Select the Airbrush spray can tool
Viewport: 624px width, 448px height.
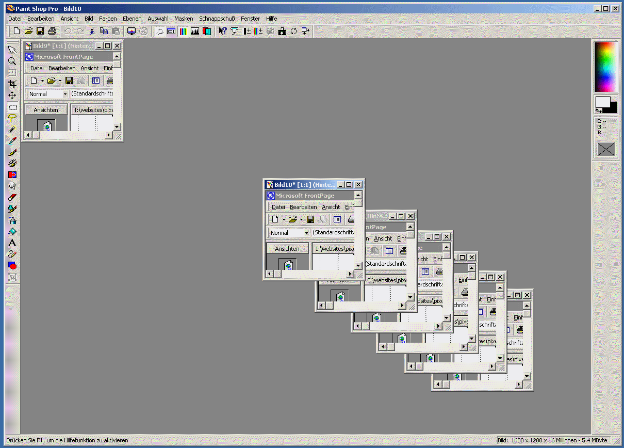pyautogui.click(x=12, y=220)
